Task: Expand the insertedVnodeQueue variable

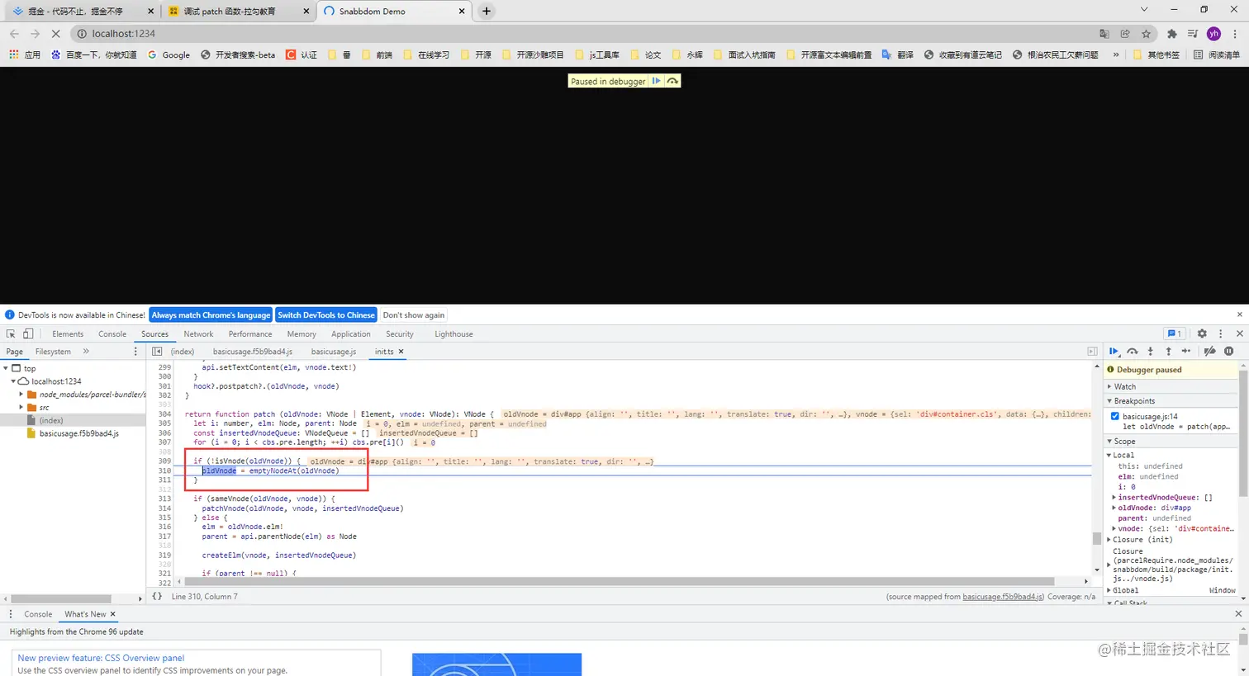Action: click(x=1114, y=498)
